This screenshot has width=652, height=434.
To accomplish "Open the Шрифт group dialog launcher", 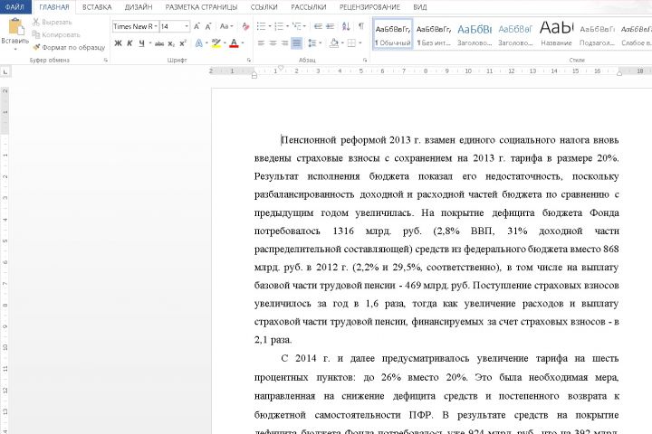I will tap(249, 61).
